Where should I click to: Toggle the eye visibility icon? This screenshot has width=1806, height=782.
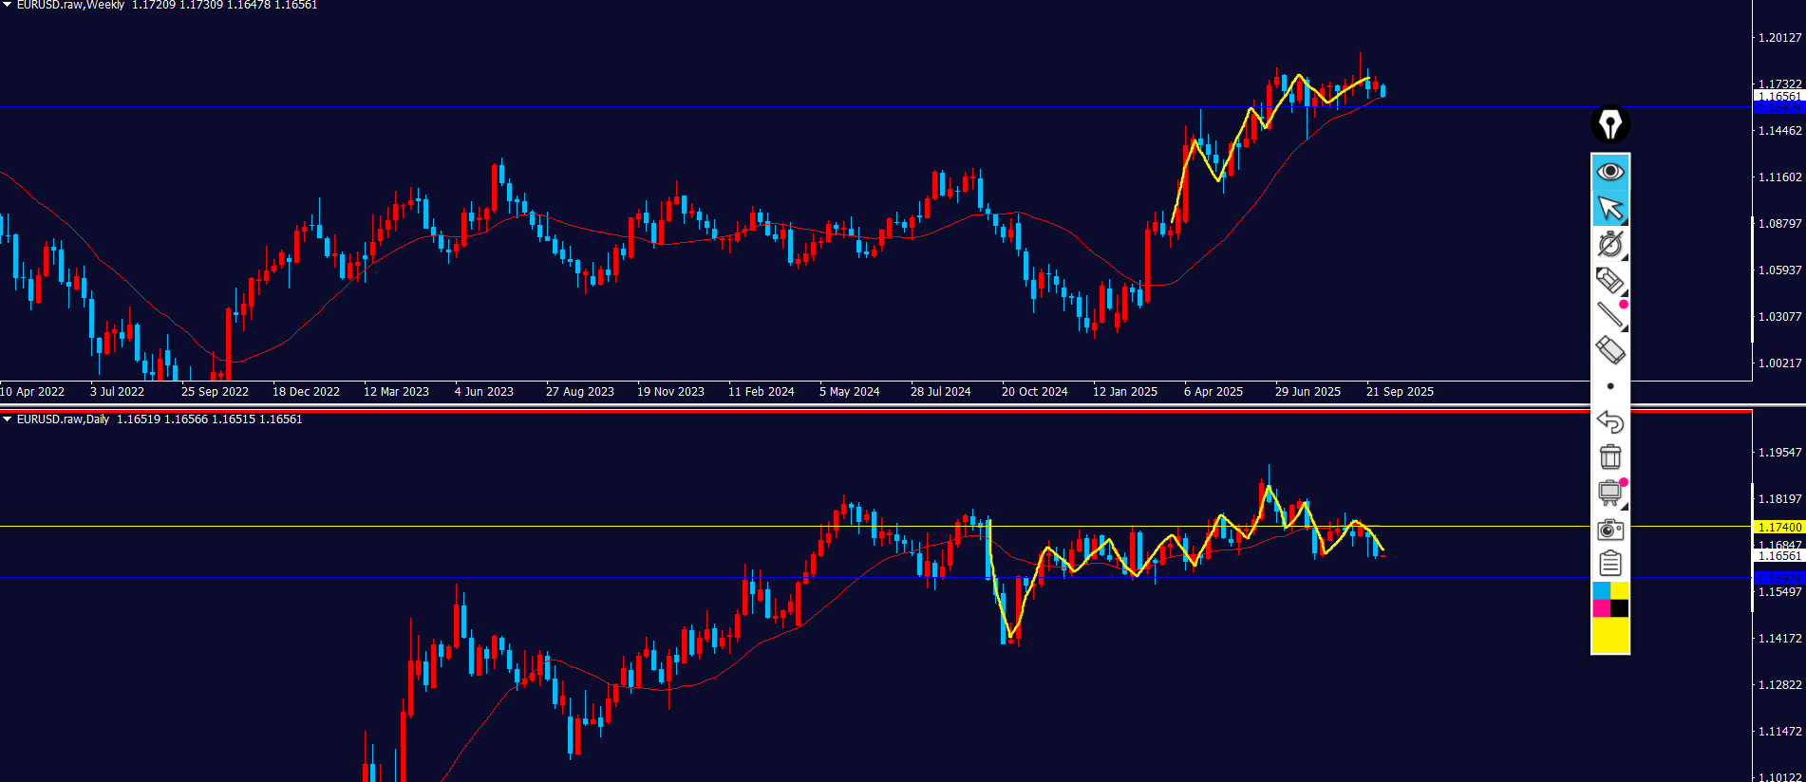pyautogui.click(x=1609, y=172)
